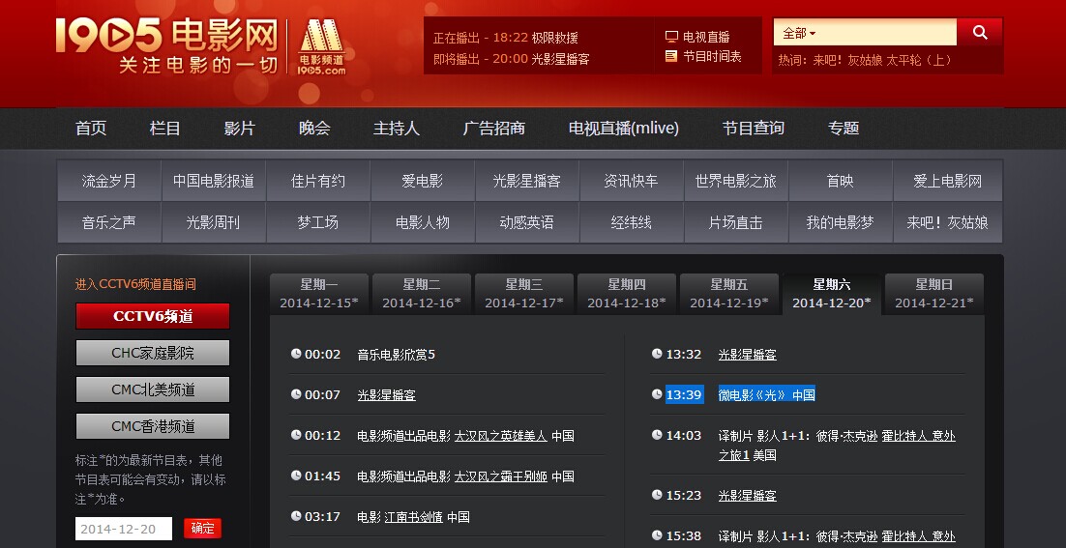1066x548 pixels.
Task: Switch to 星期四 2014-12-18 tab
Action: click(627, 294)
